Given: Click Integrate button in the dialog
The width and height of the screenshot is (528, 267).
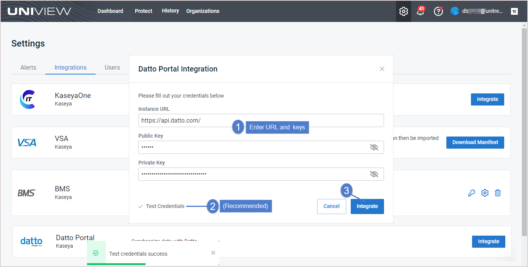Looking at the screenshot, I should [x=367, y=206].
